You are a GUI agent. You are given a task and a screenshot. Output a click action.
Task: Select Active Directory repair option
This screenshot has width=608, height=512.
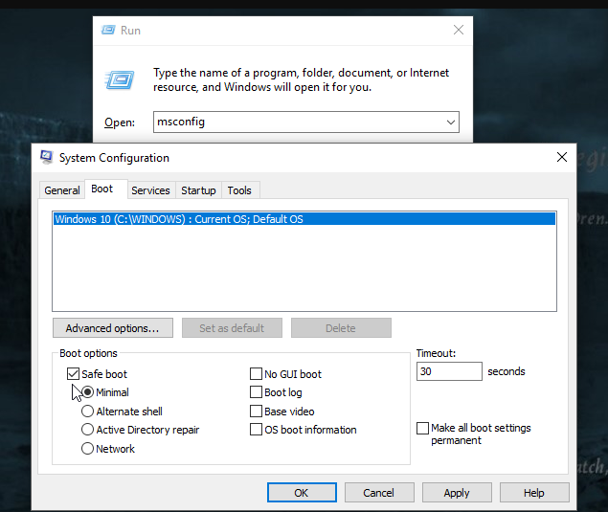88,430
